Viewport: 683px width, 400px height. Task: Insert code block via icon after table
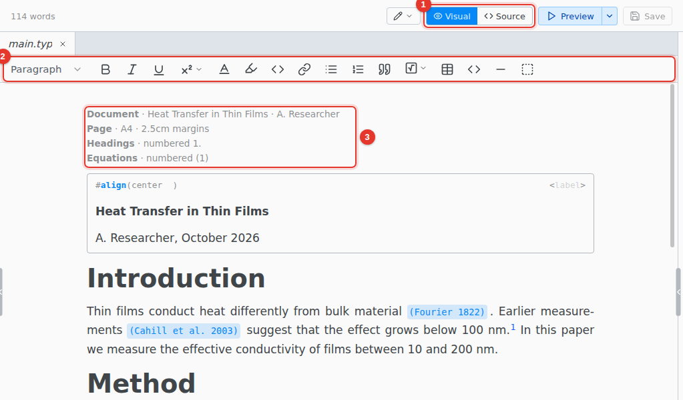(x=474, y=69)
